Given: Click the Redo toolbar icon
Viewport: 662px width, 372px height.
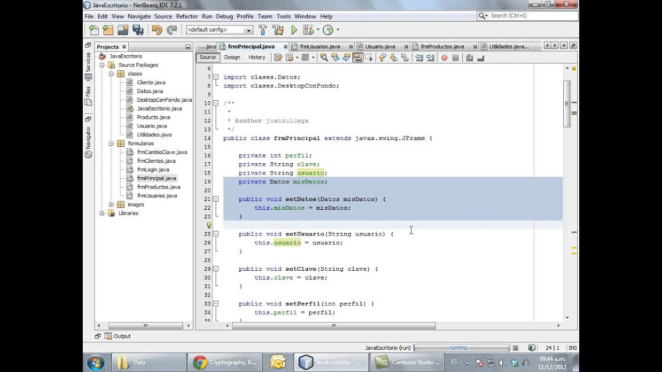Looking at the screenshot, I should coord(172,30).
